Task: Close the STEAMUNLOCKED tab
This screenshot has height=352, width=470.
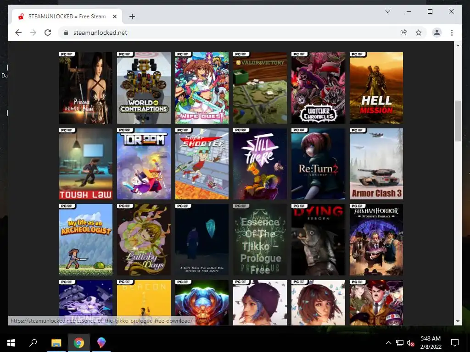Action: pos(114,16)
